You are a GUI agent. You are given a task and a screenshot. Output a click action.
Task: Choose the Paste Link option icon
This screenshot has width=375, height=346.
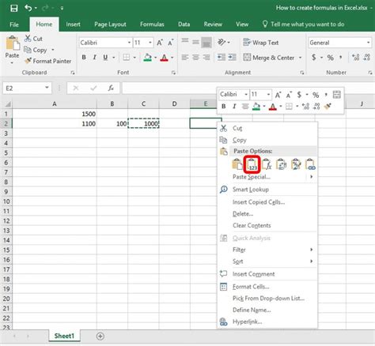pyautogui.click(x=310, y=164)
